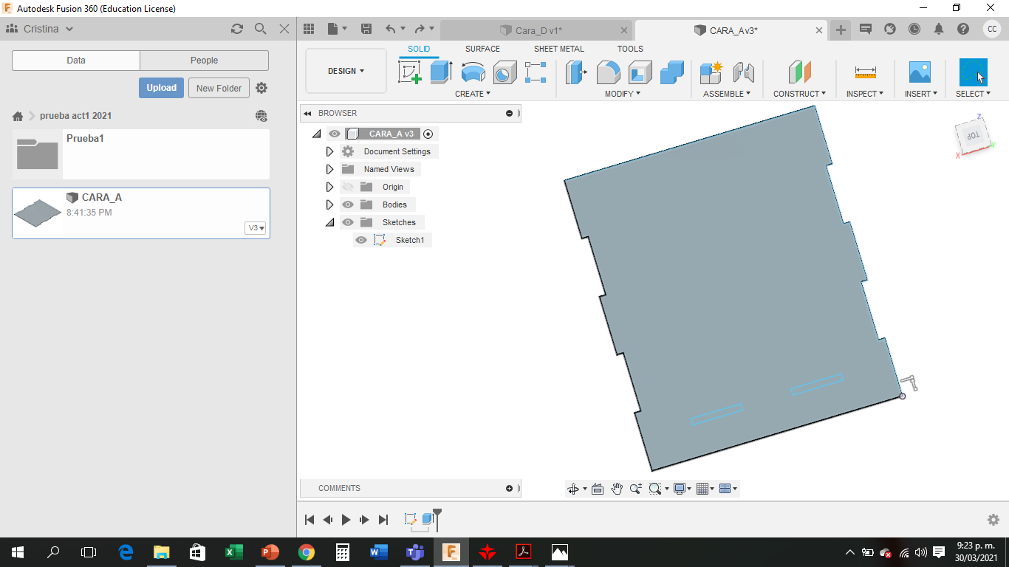Open the ASSEMBLE dropdown menu

coord(727,94)
